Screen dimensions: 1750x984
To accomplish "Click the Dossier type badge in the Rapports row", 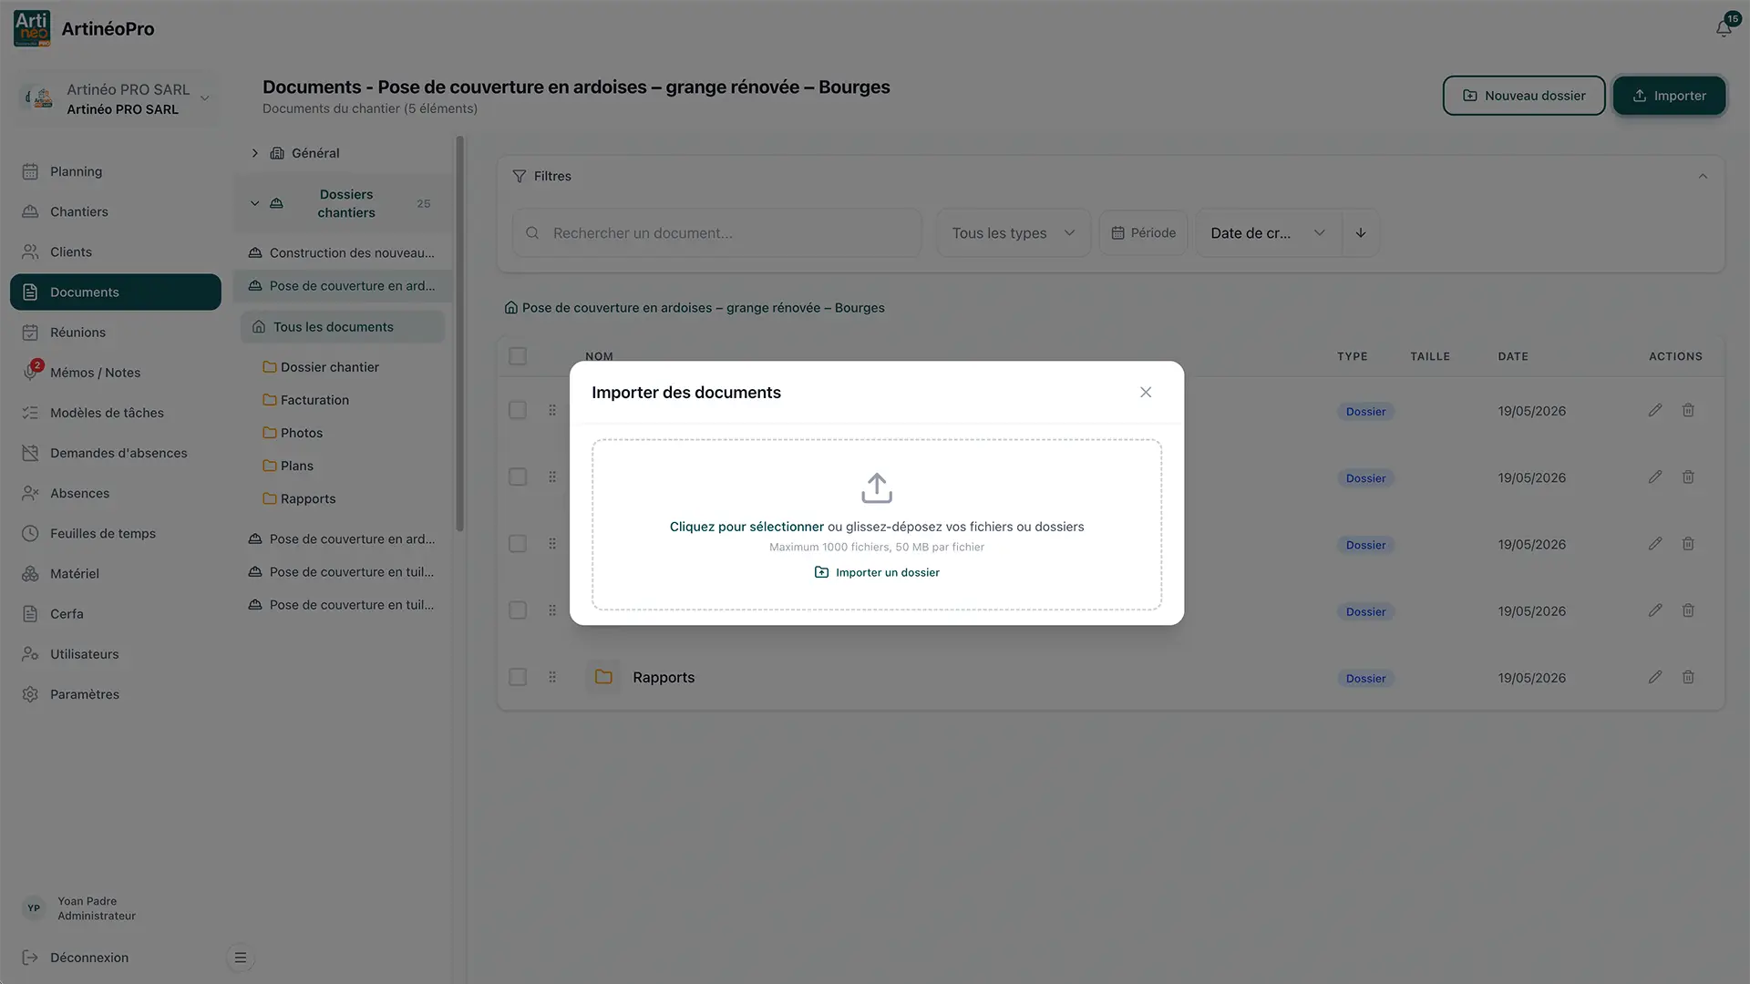I will 1365,679.
